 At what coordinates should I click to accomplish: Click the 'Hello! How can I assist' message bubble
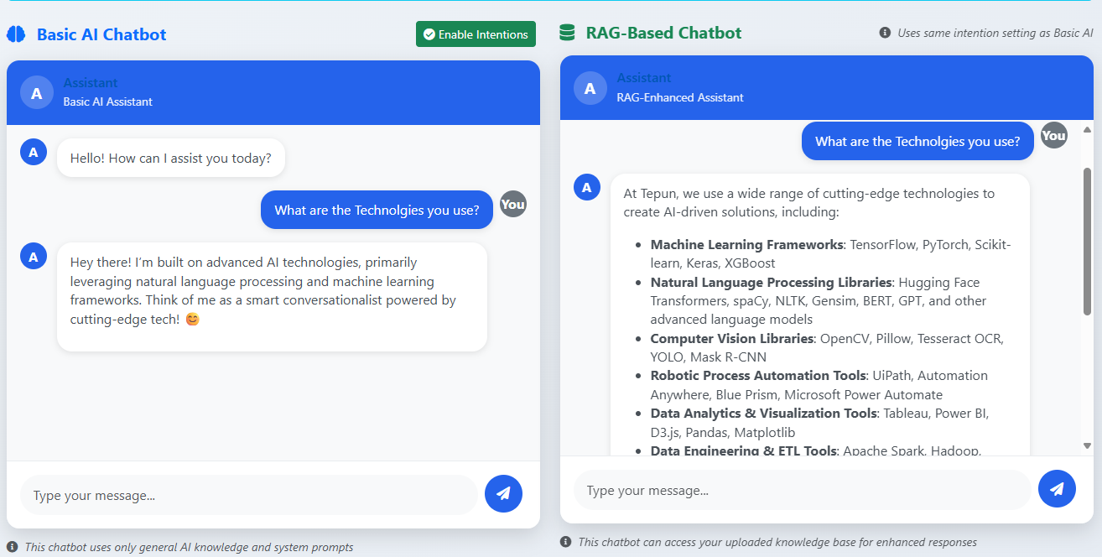pyautogui.click(x=171, y=158)
